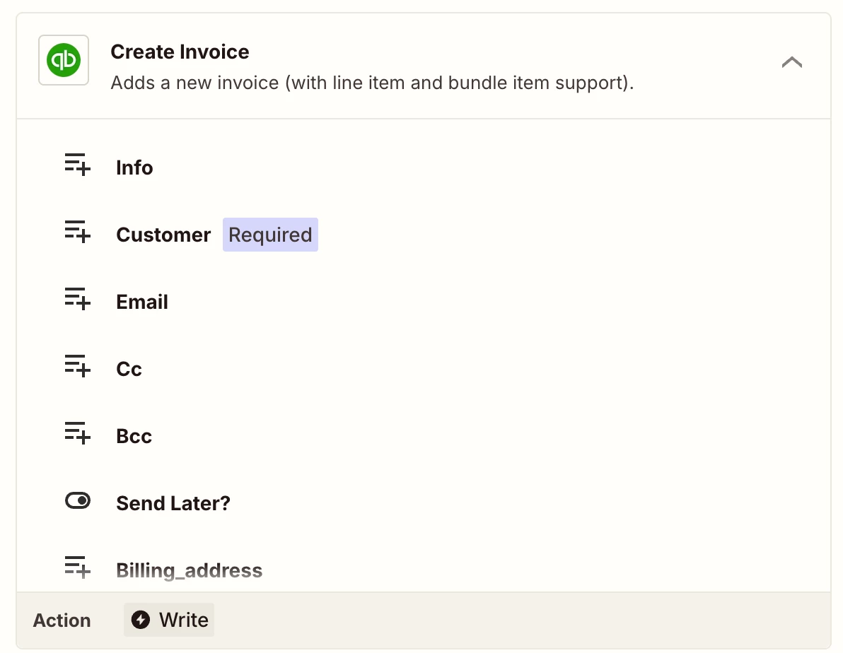Click the Write action tag
843x653 pixels.
(x=170, y=620)
